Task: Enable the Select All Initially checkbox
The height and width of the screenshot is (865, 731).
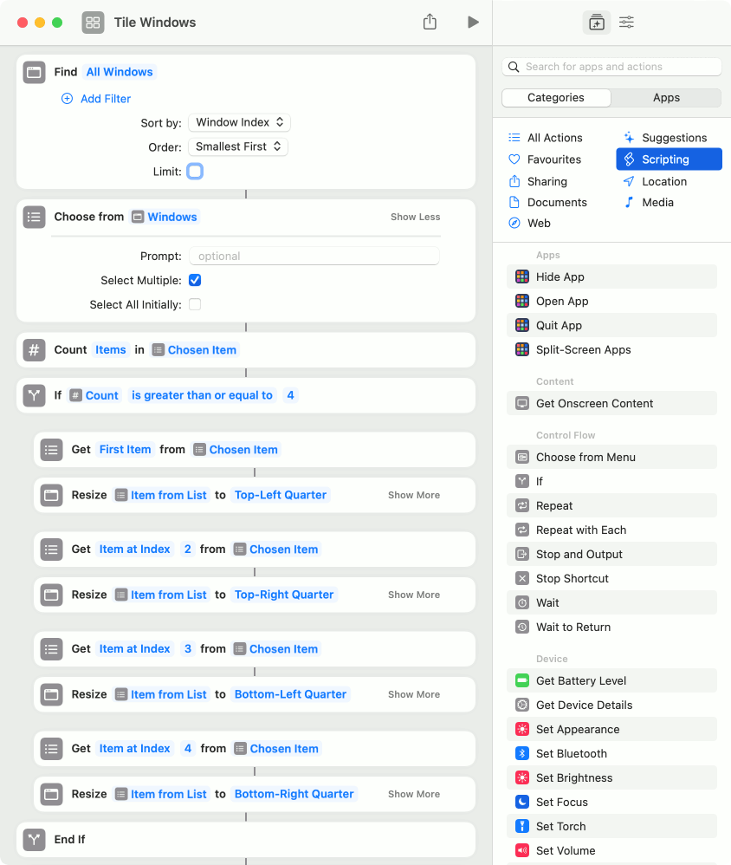Action: [x=195, y=304]
